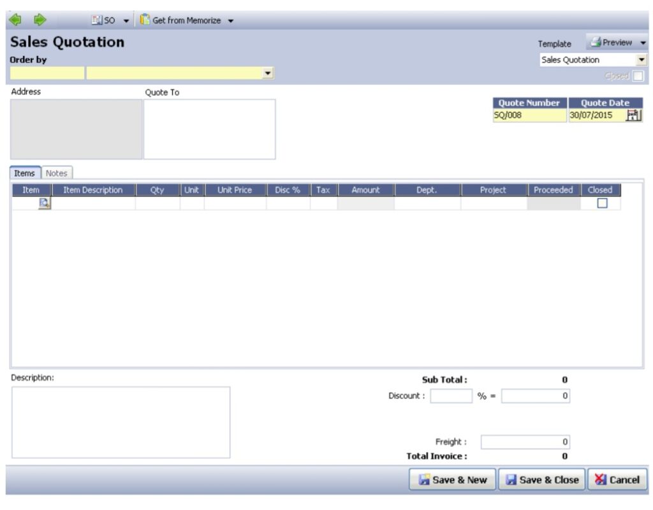Screen dimensions: 653x510
Task: Click the Save & New button
Action: tap(452, 479)
